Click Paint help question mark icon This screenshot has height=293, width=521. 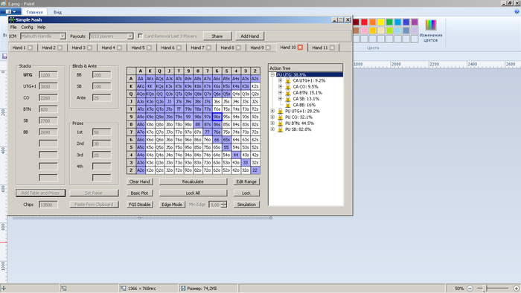pyautogui.click(x=517, y=12)
